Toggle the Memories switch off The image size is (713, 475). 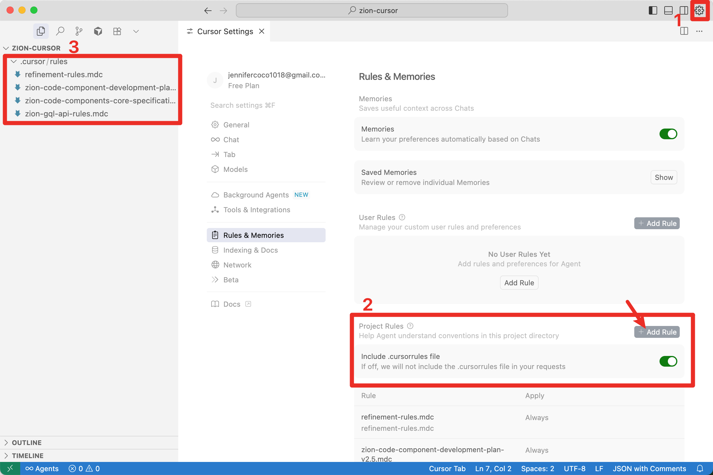point(668,134)
